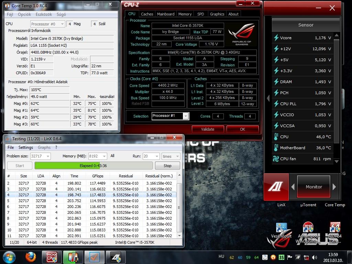This screenshot has width=352, height=264.
Task: Click the Vcore lightning icon in Sensor panel
Action: pos(276,38)
